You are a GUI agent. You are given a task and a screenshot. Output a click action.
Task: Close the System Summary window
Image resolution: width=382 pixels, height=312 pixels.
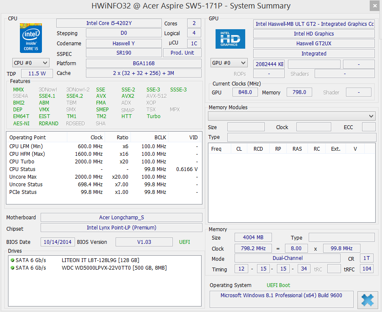click(375, 6)
